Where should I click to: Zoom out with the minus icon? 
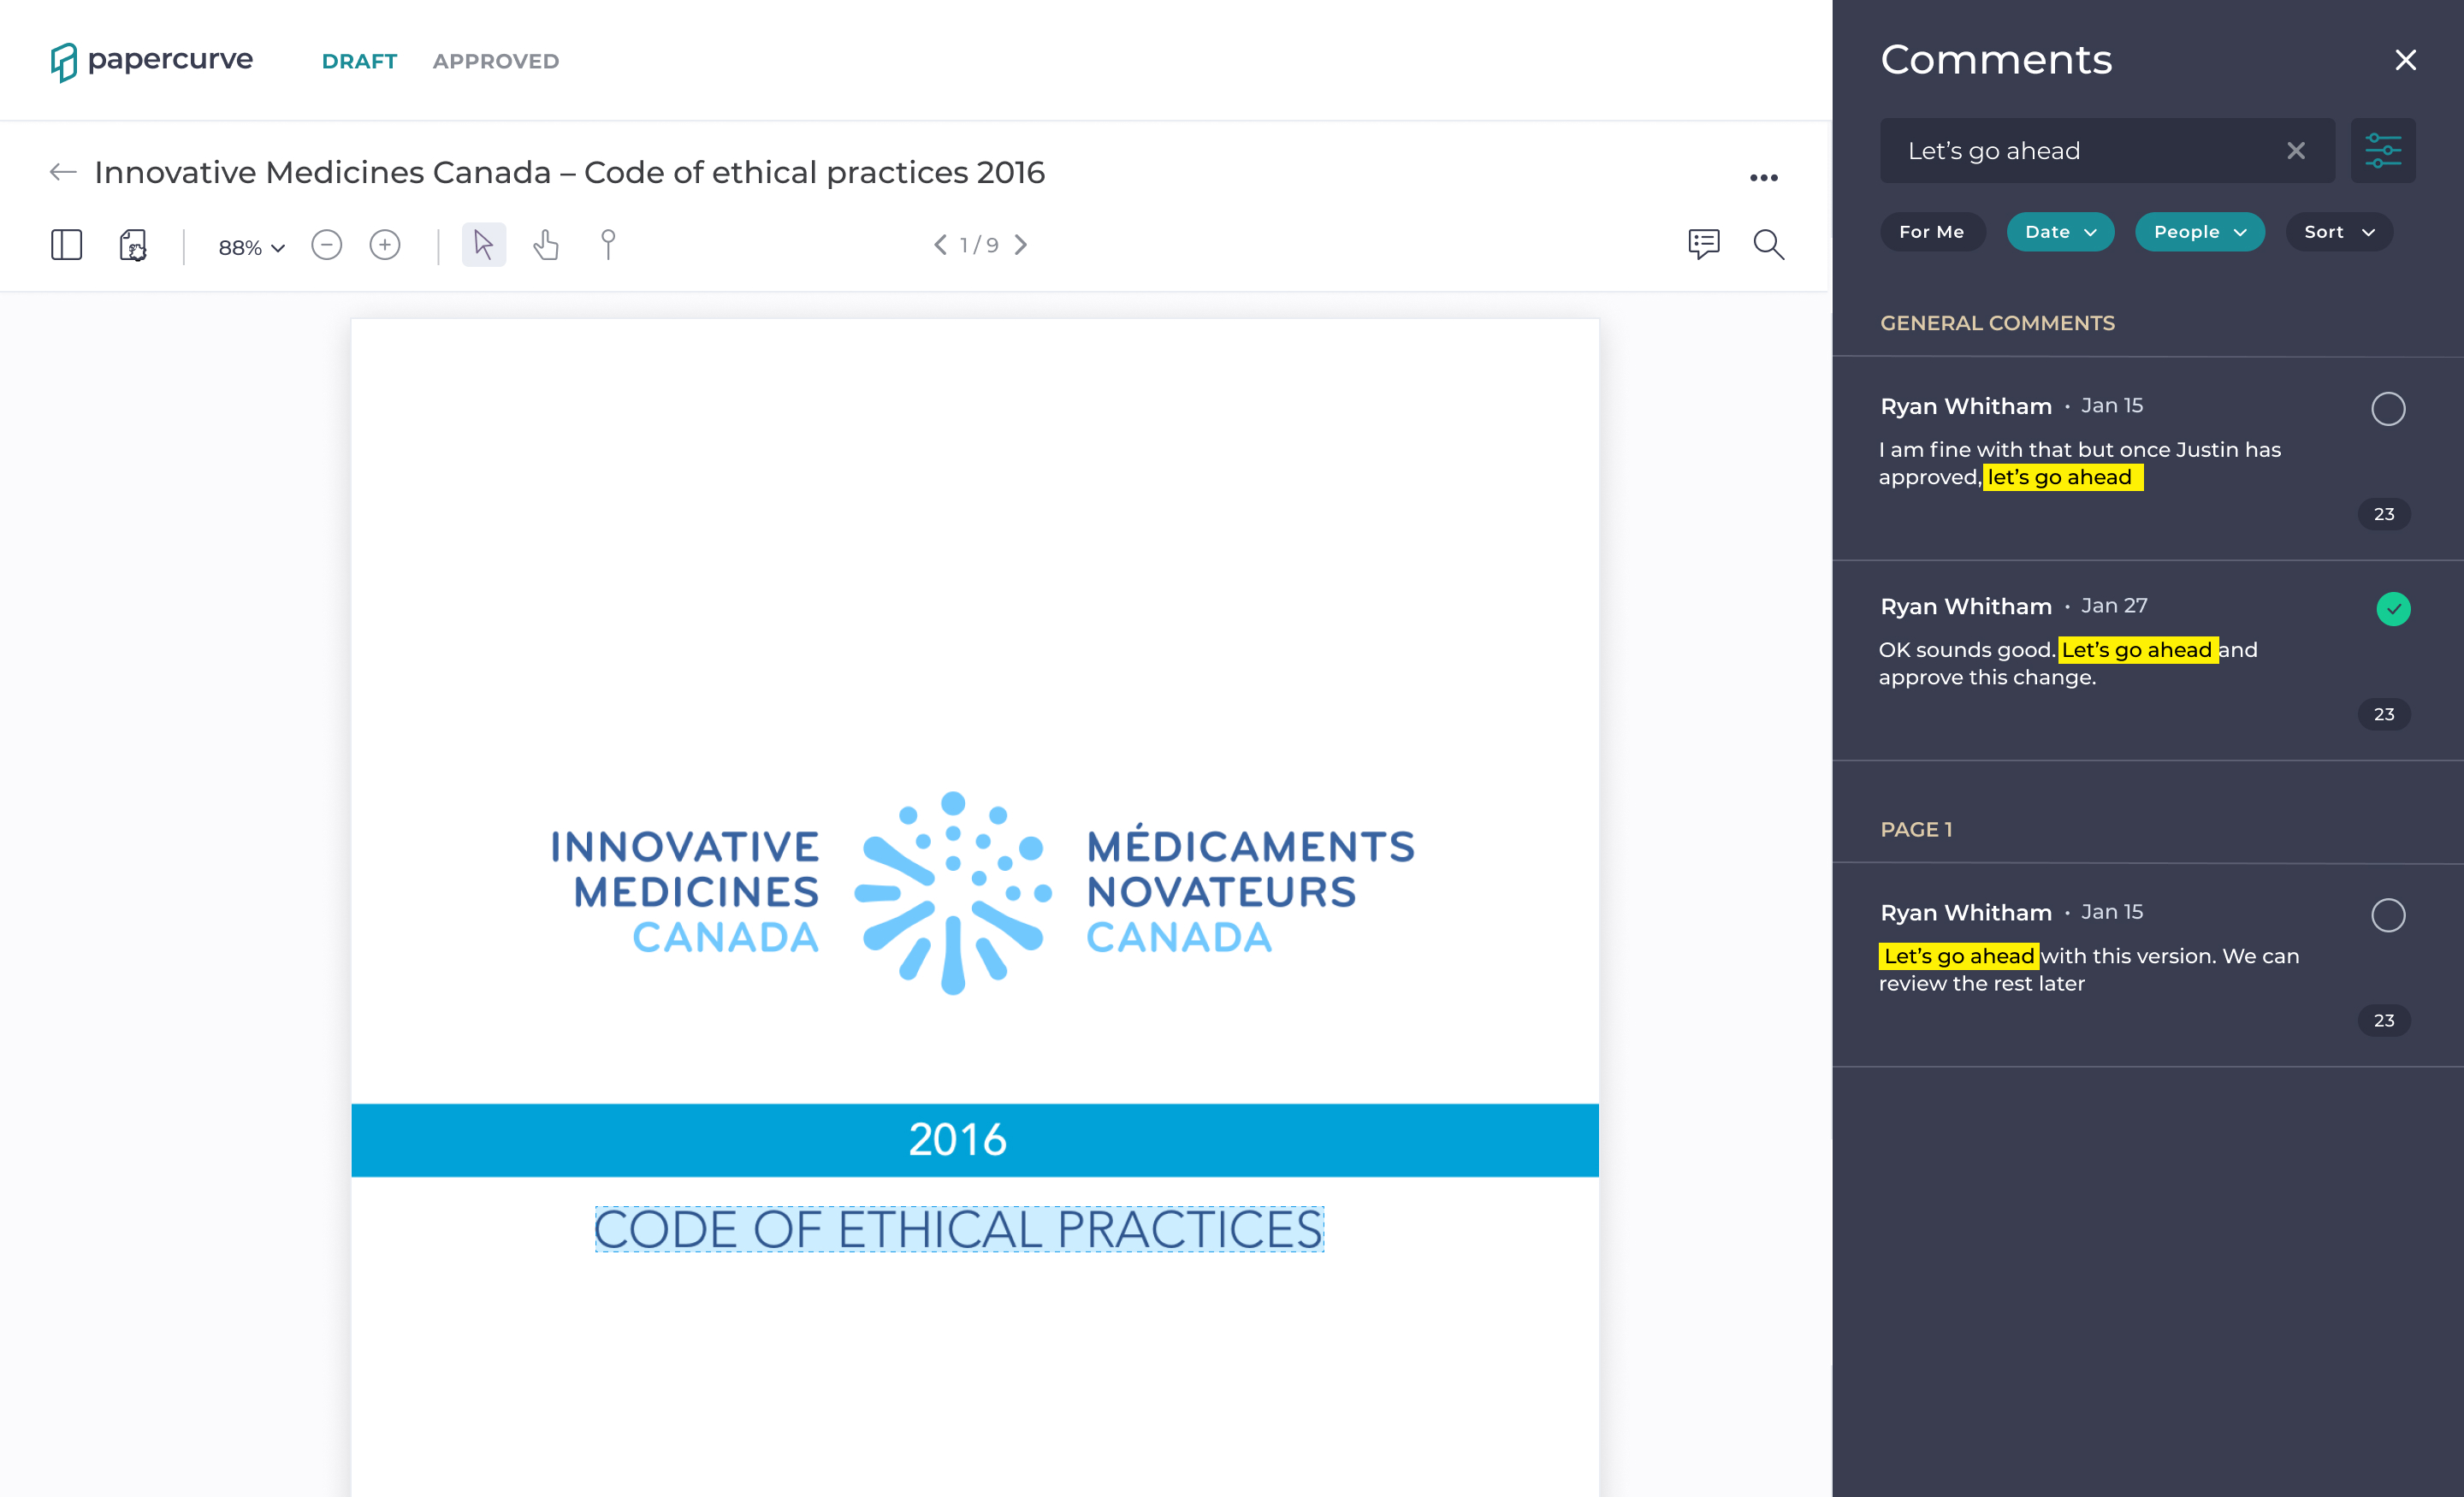[326, 245]
